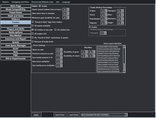Check No "Found in Raid" restrictions in quests
The height and width of the screenshot is (118, 156).
coord(32,37)
